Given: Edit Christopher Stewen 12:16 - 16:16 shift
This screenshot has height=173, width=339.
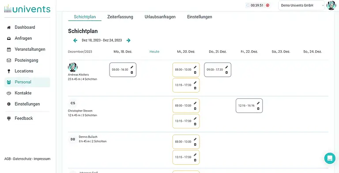Looking at the screenshot, I should [258, 103].
